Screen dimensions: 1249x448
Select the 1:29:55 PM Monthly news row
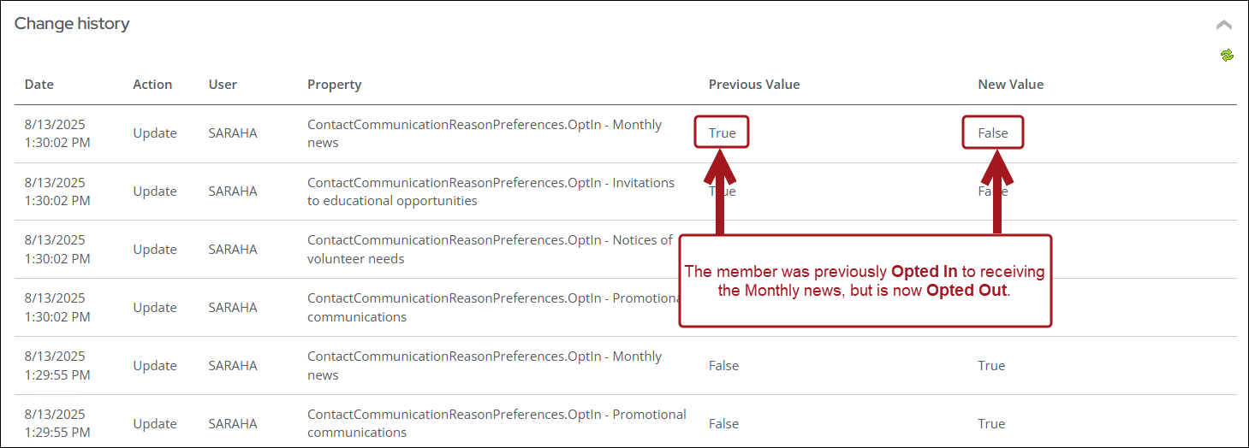[625, 366]
